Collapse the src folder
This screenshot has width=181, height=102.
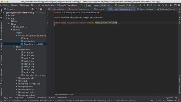point(9,24)
